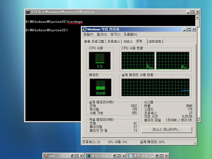Screen dimensions: 212x159
Task: Click the 리소스 모니터(R)... button
Action: point(167,130)
